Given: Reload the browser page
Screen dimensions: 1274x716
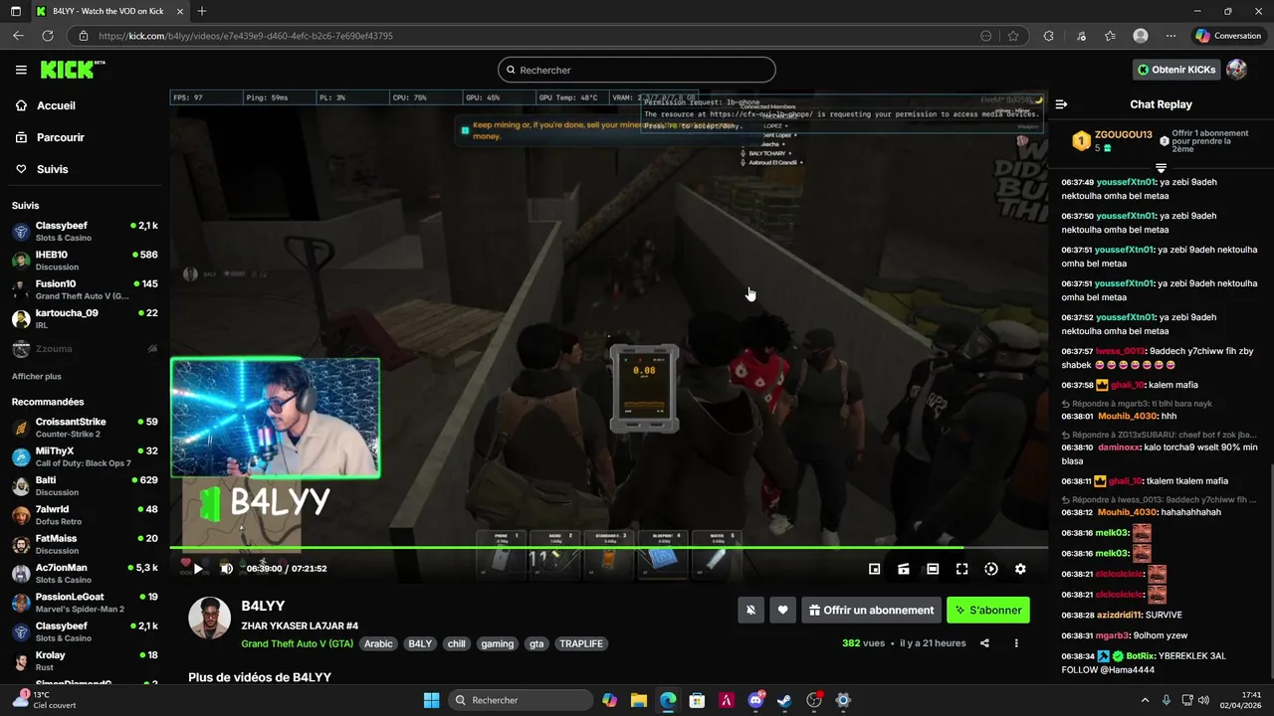Looking at the screenshot, I should 47,36.
